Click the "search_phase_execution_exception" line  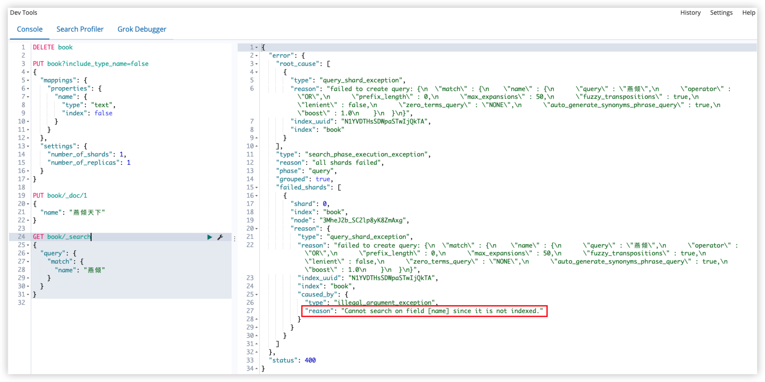point(353,154)
